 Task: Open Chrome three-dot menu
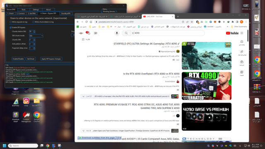[x=246, y=22]
